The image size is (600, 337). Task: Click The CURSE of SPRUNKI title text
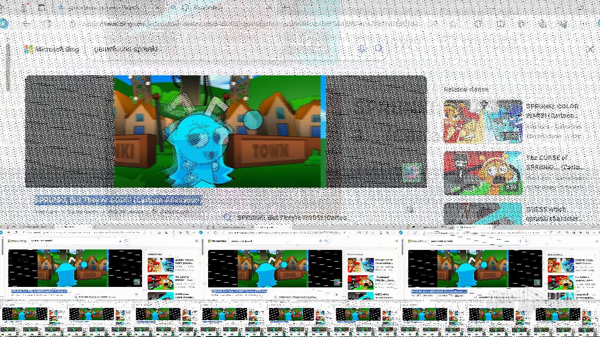554,162
